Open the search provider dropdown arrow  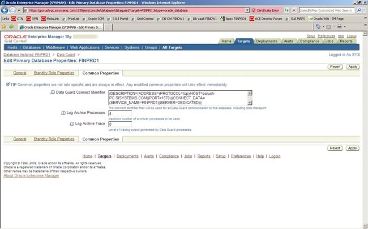(365, 11)
